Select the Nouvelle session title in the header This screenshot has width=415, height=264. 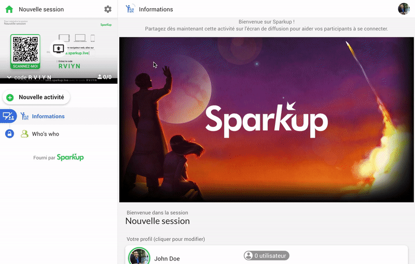point(41,9)
